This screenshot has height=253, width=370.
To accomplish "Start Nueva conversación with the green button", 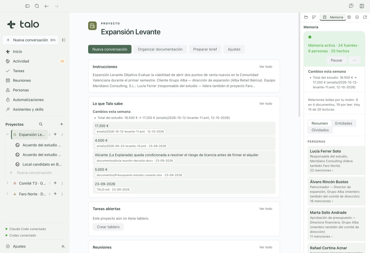I will [x=110, y=49].
